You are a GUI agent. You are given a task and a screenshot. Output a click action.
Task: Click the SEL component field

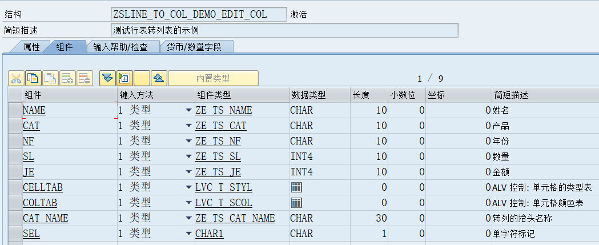[x=70, y=233]
